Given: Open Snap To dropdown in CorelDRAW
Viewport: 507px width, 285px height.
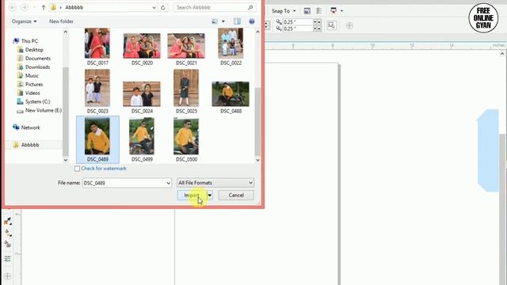Looking at the screenshot, I should pyautogui.click(x=284, y=11).
